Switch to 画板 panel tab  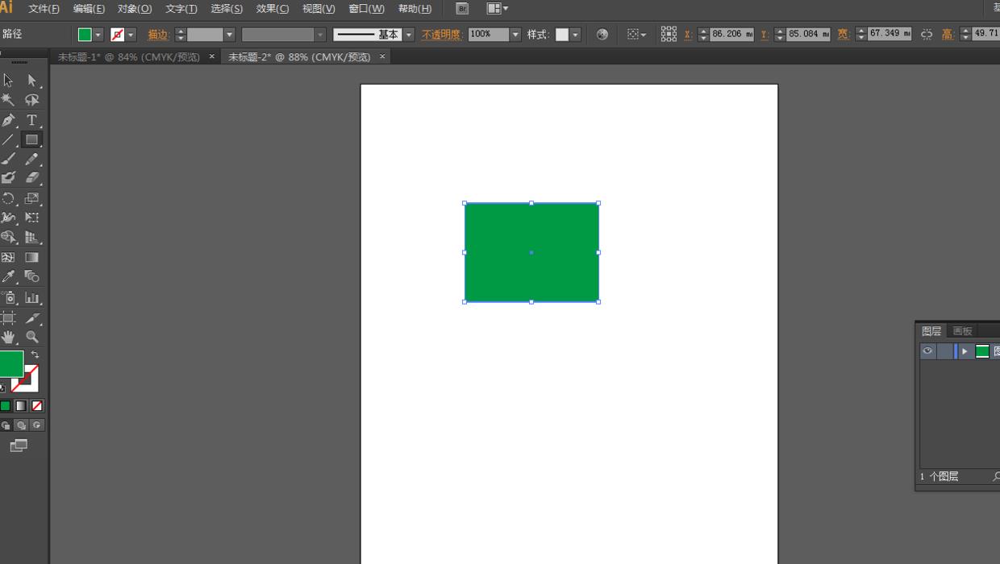click(962, 331)
